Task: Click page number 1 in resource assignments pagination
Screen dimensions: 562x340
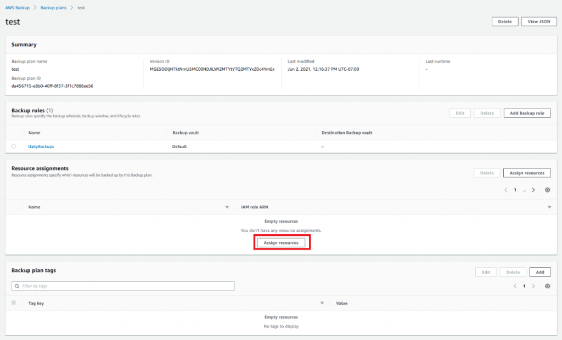Action: tap(515, 190)
